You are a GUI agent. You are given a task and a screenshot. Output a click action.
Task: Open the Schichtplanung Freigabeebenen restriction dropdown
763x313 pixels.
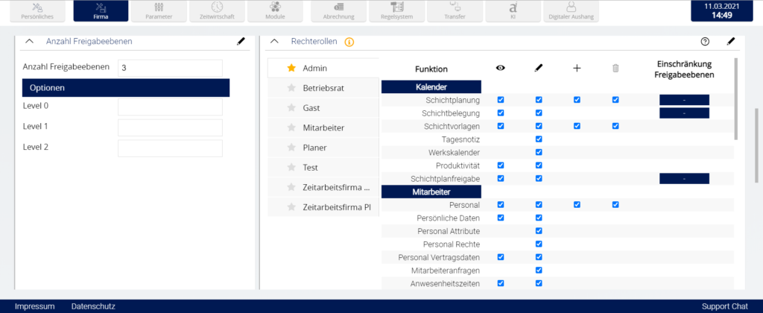tap(684, 99)
